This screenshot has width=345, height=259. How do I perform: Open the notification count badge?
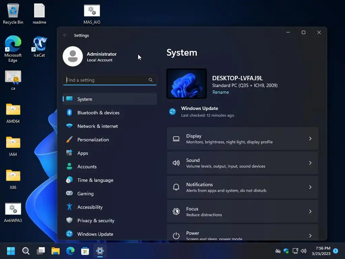tap(336, 251)
